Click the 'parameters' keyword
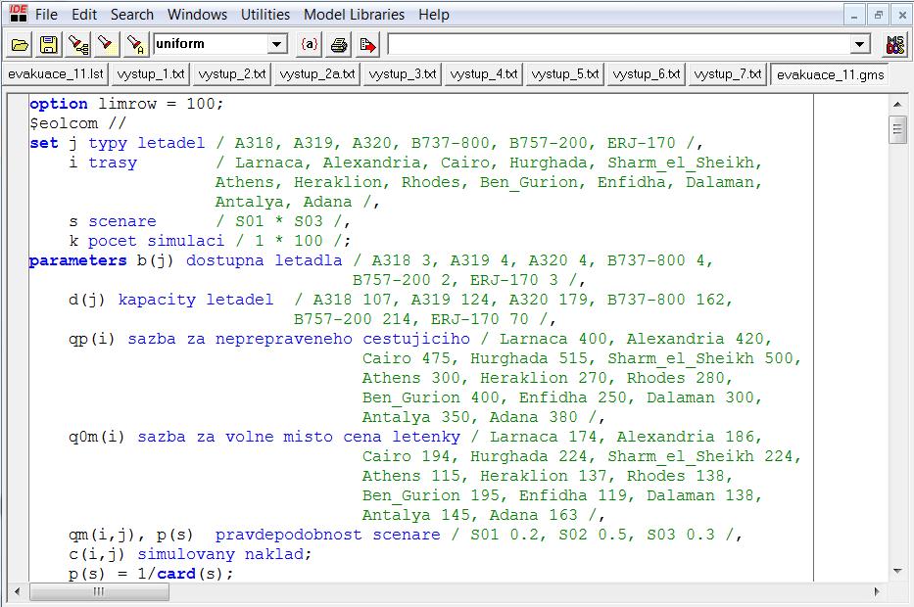Image resolution: width=914 pixels, height=607 pixels. click(x=78, y=260)
